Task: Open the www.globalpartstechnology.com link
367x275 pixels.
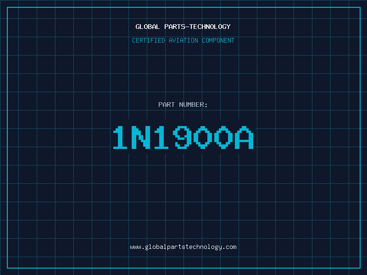Action: click(183, 247)
